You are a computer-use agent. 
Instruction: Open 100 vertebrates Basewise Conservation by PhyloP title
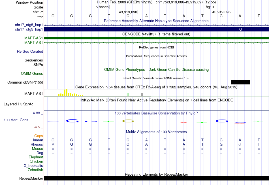[x=156, y=113]
